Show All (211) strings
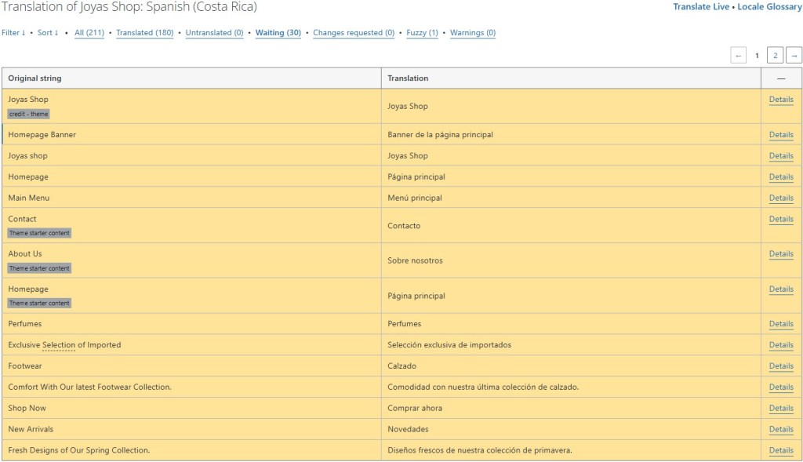The image size is (803, 462). coord(89,33)
